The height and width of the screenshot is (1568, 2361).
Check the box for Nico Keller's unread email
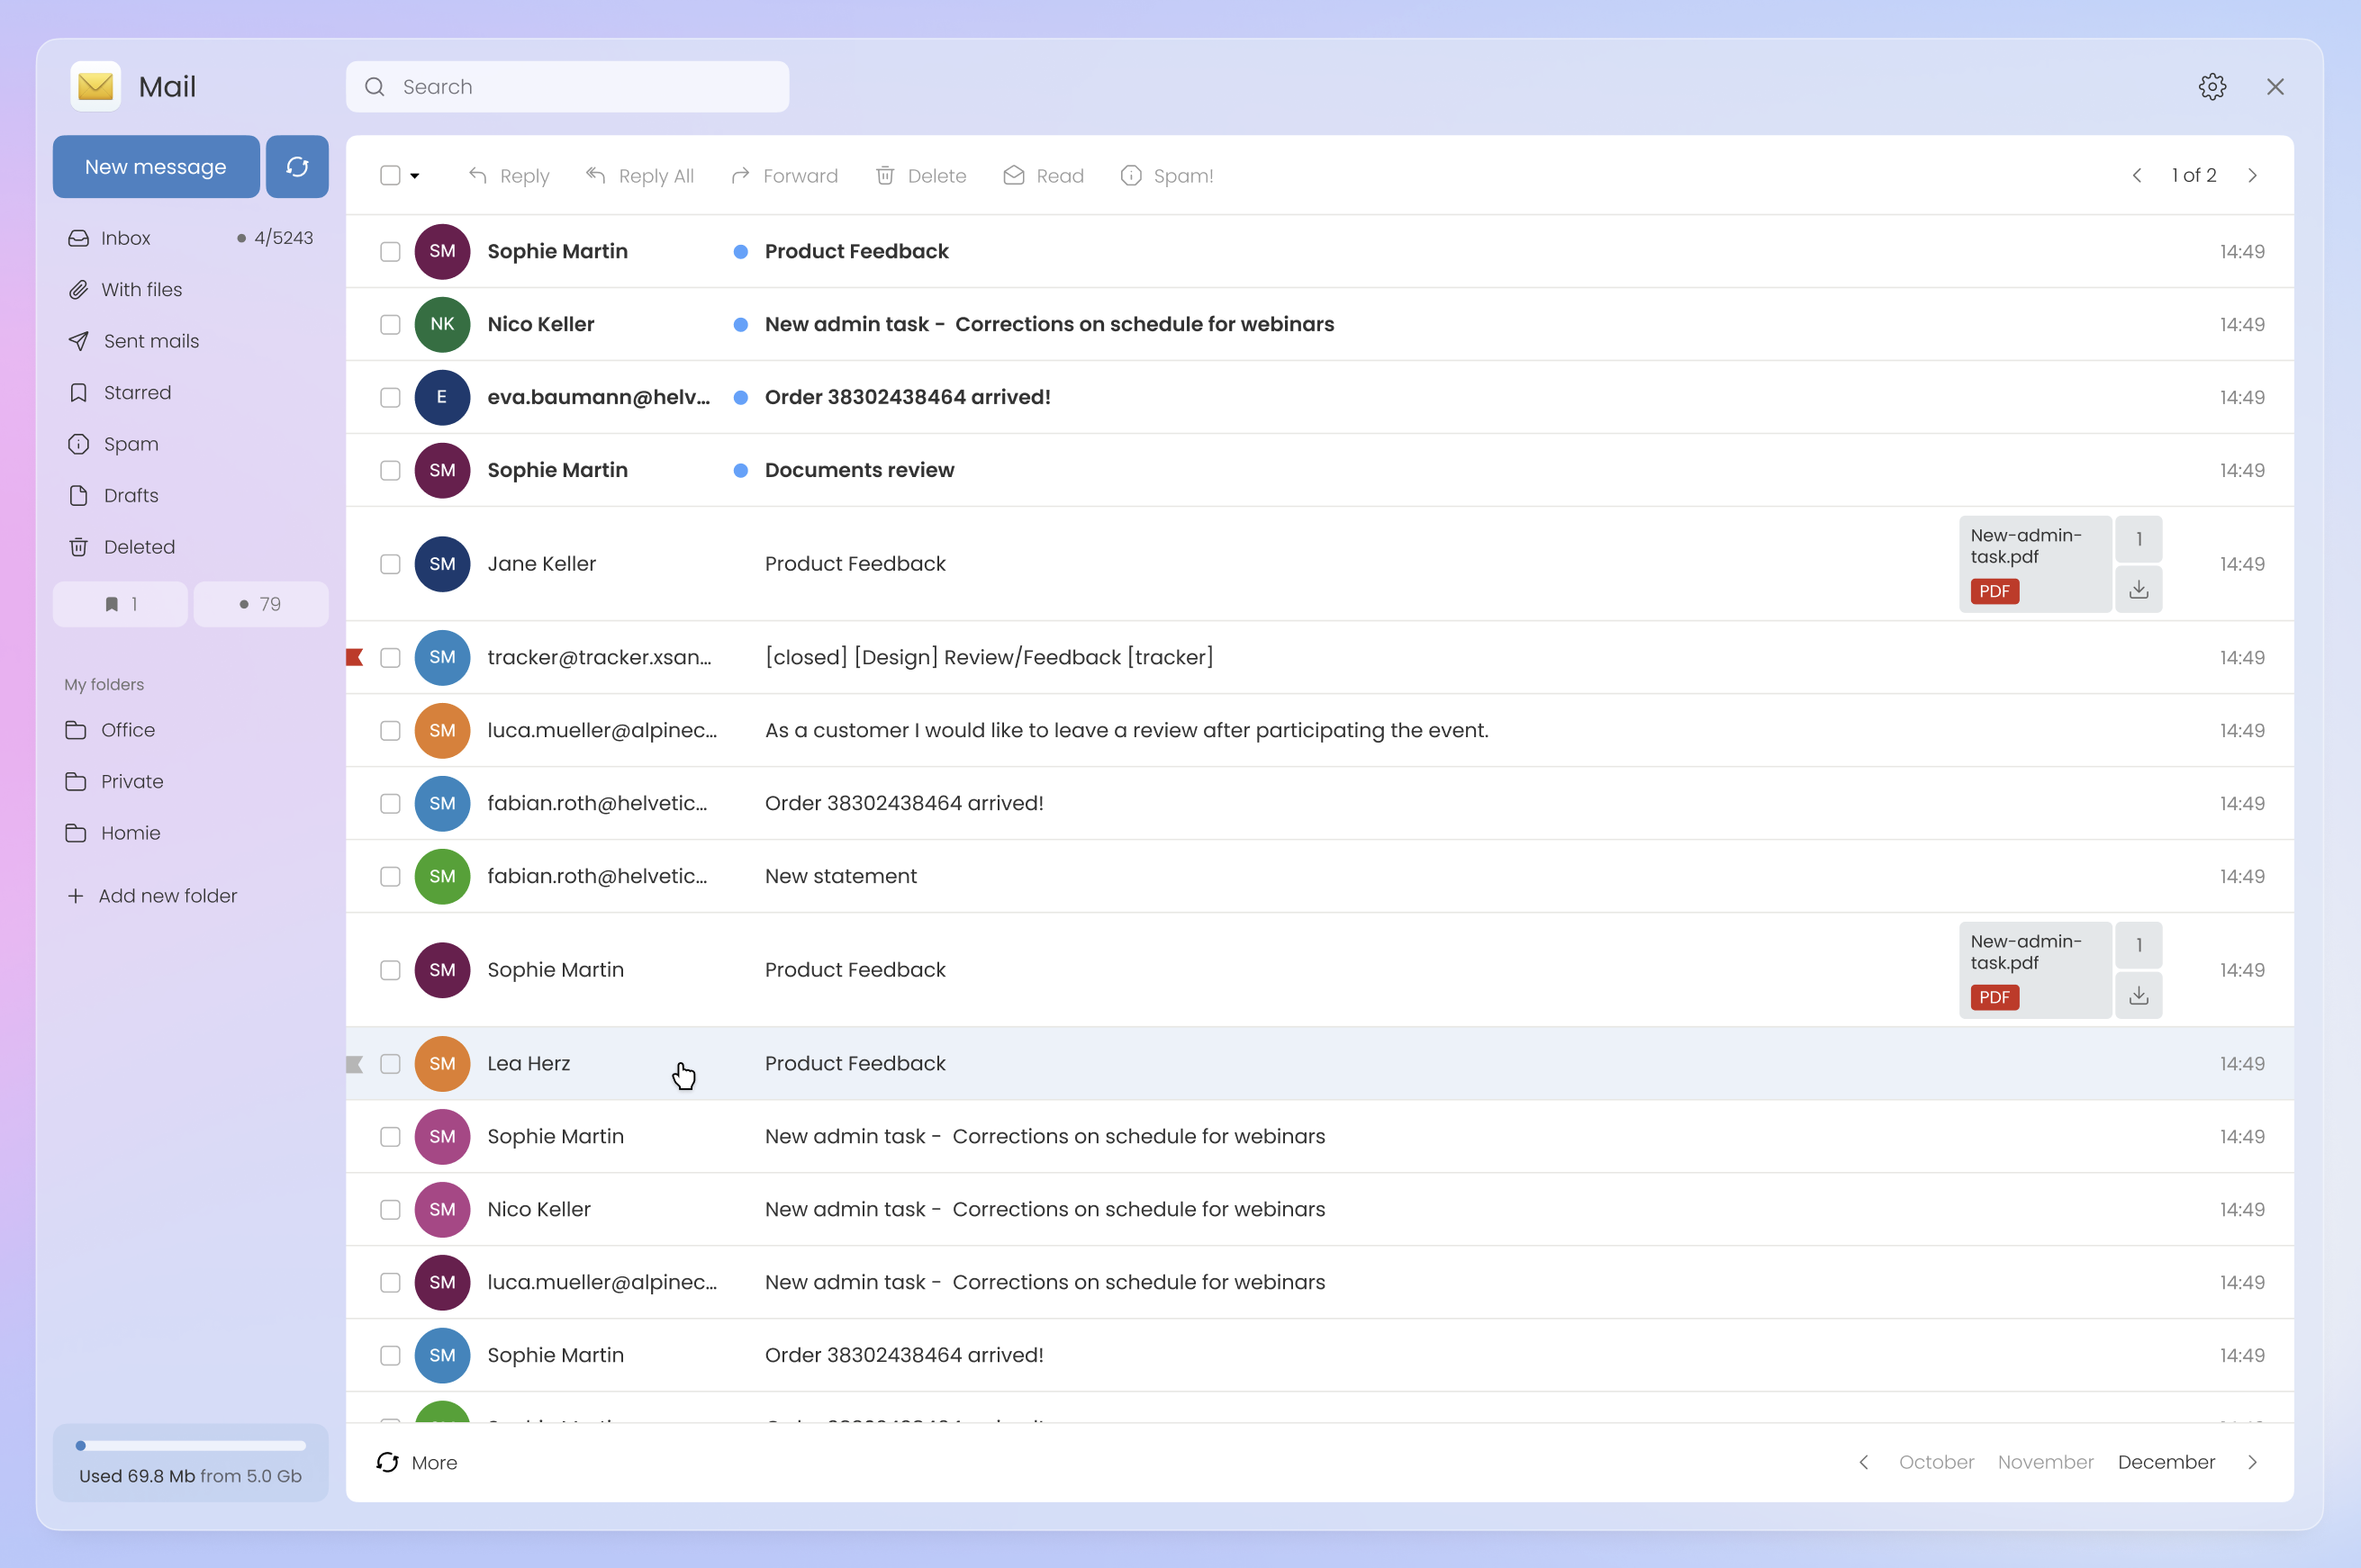pos(390,325)
